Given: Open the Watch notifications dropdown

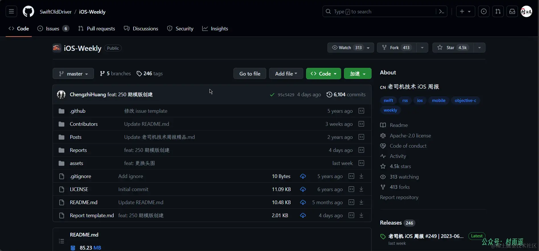Looking at the screenshot, I should pos(351,48).
